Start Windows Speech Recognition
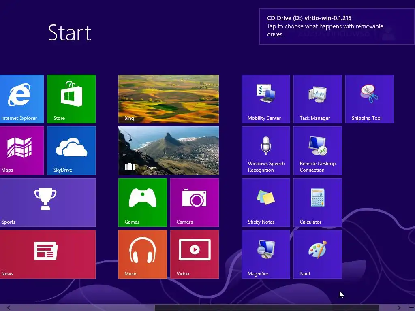415x311 pixels. tap(266, 151)
